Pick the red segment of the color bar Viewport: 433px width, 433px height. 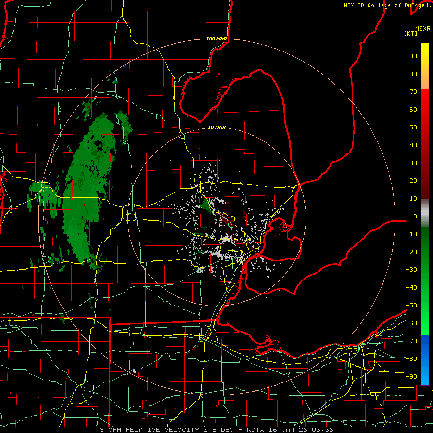tap(425, 144)
